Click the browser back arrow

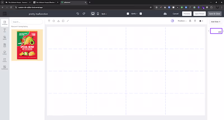pos(3,7)
